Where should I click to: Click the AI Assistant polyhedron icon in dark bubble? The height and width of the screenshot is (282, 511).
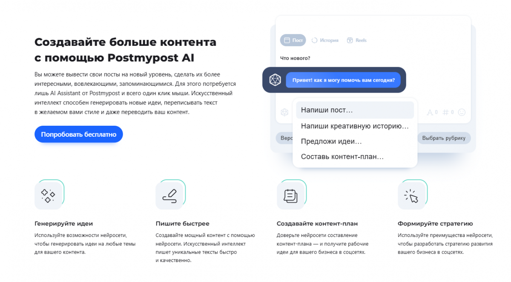click(275, 80)
